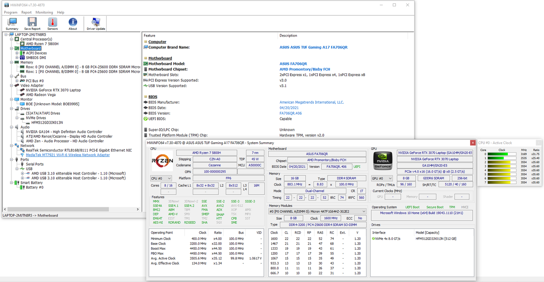Collapse the Central Processor(s) node
The image size is (544, 282).
pyautogui.click(x=11, y=39)
